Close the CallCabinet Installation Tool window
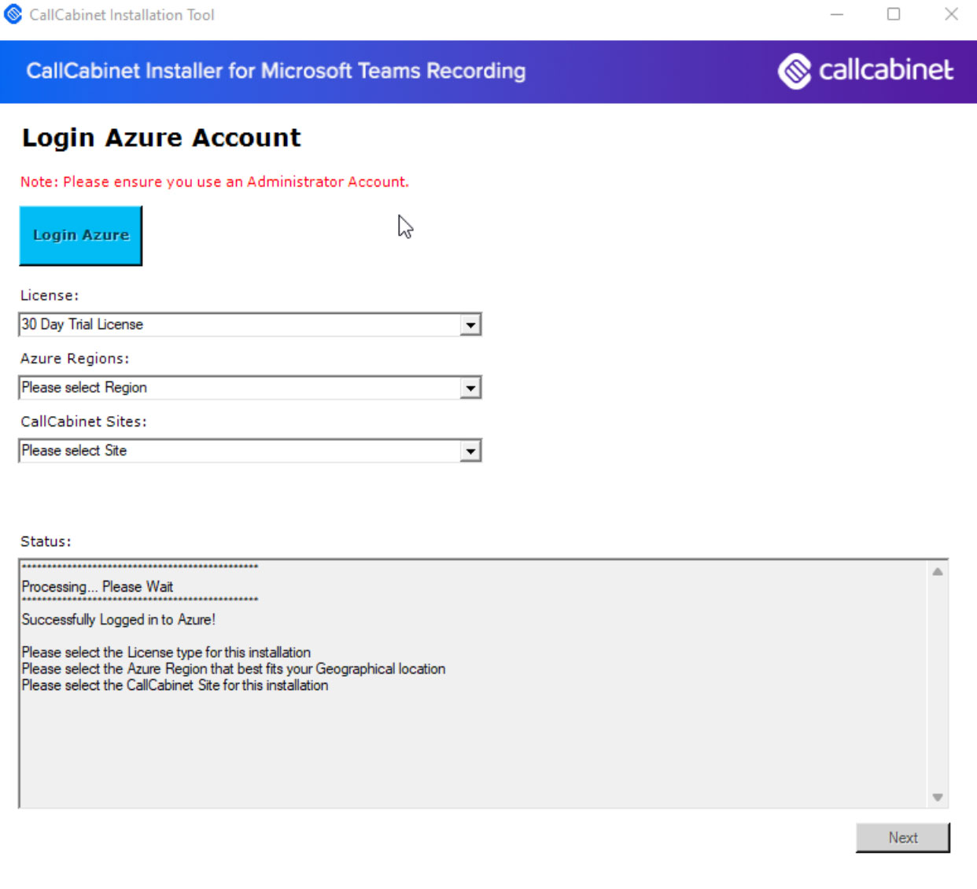The height and width of the screenshot is (889, 977). coord(951,14)
